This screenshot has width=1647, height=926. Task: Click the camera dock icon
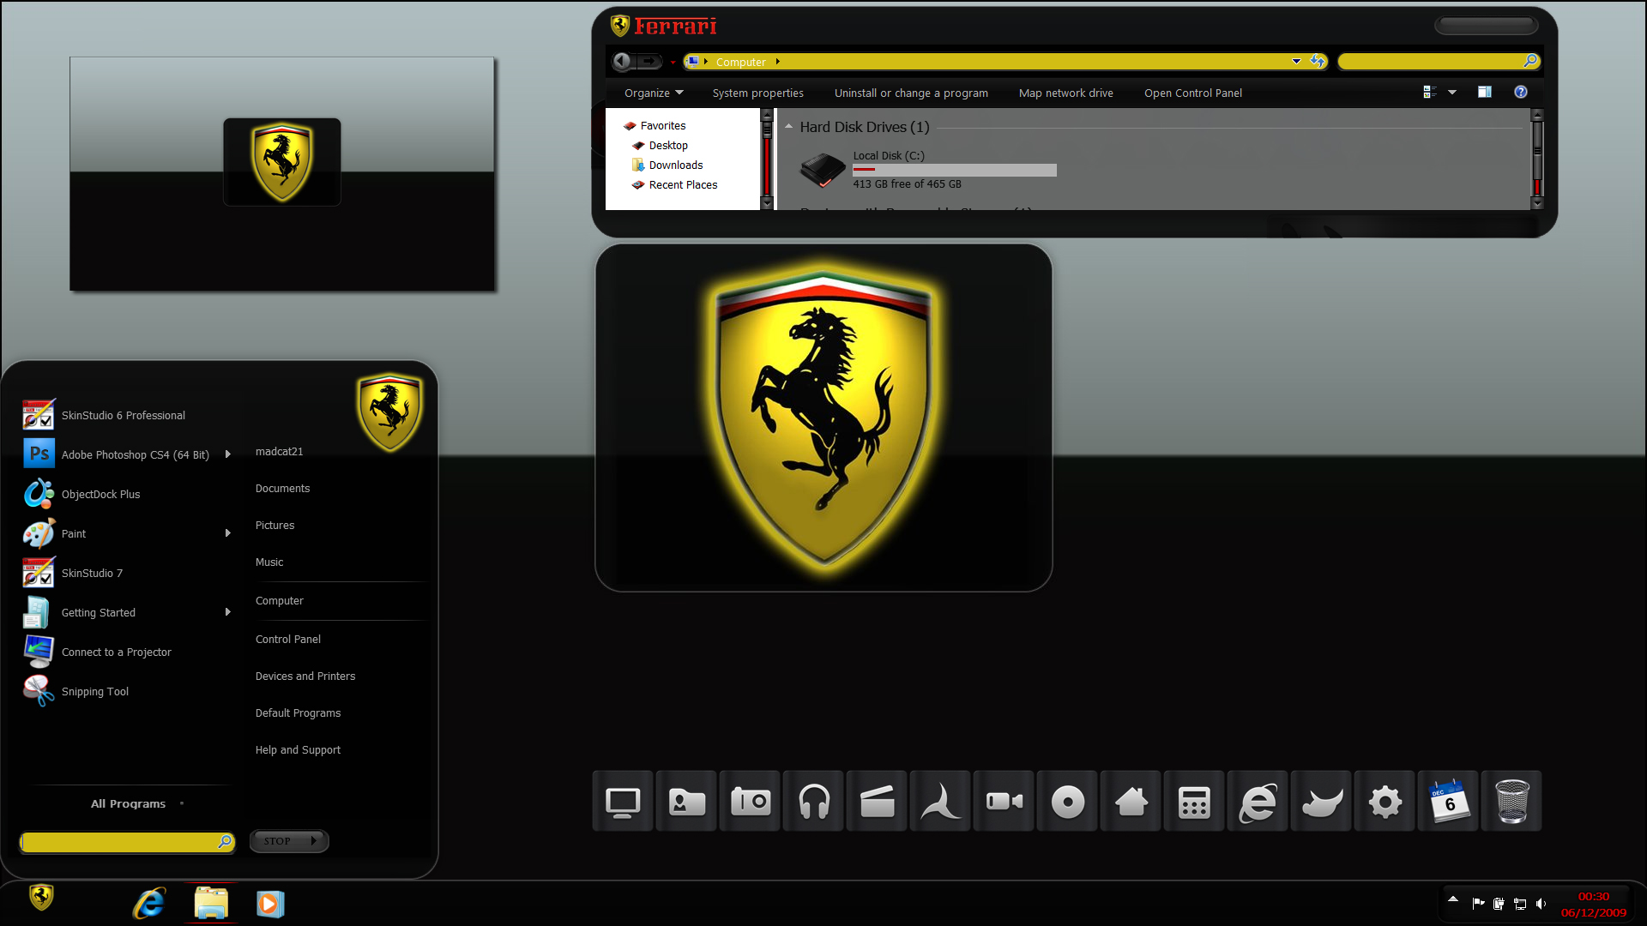coord(750,802)
